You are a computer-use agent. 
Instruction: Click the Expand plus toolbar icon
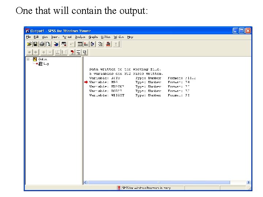pos(43,52)
